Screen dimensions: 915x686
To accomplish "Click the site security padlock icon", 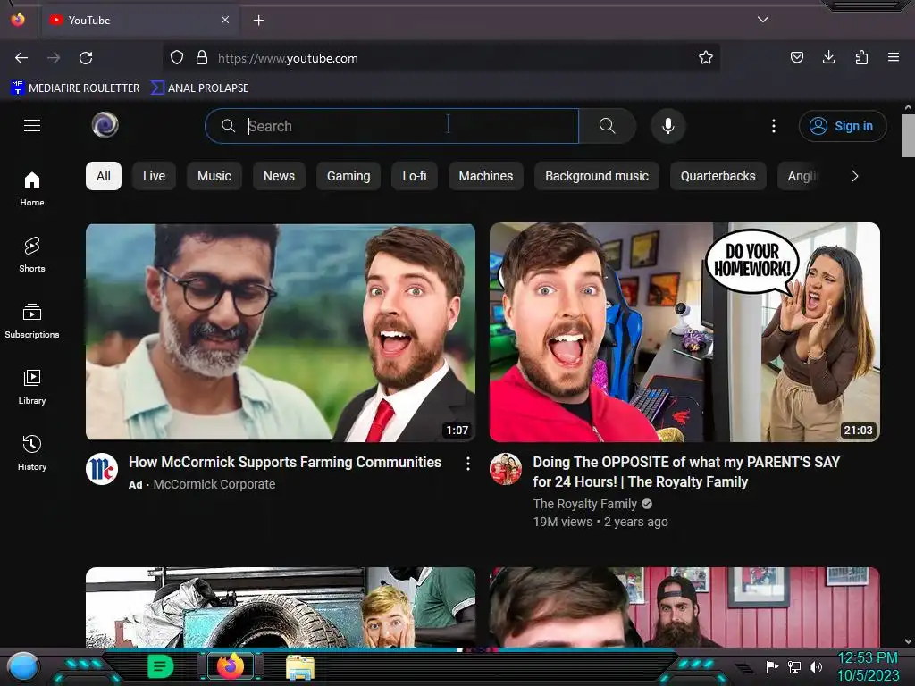I will [x=202, y=58].
